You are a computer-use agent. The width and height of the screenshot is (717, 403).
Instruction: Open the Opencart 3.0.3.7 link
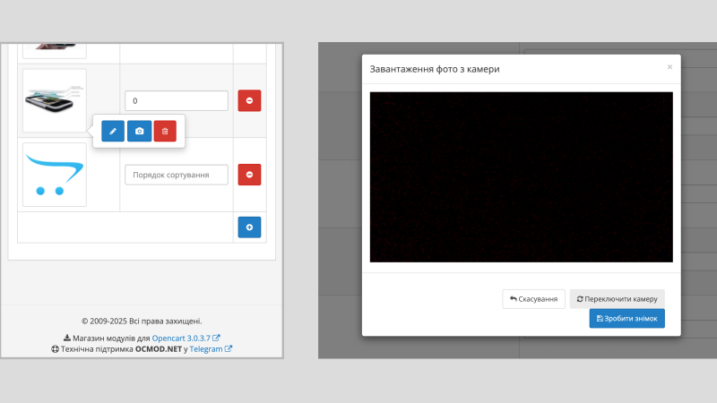tap(181, 339)
